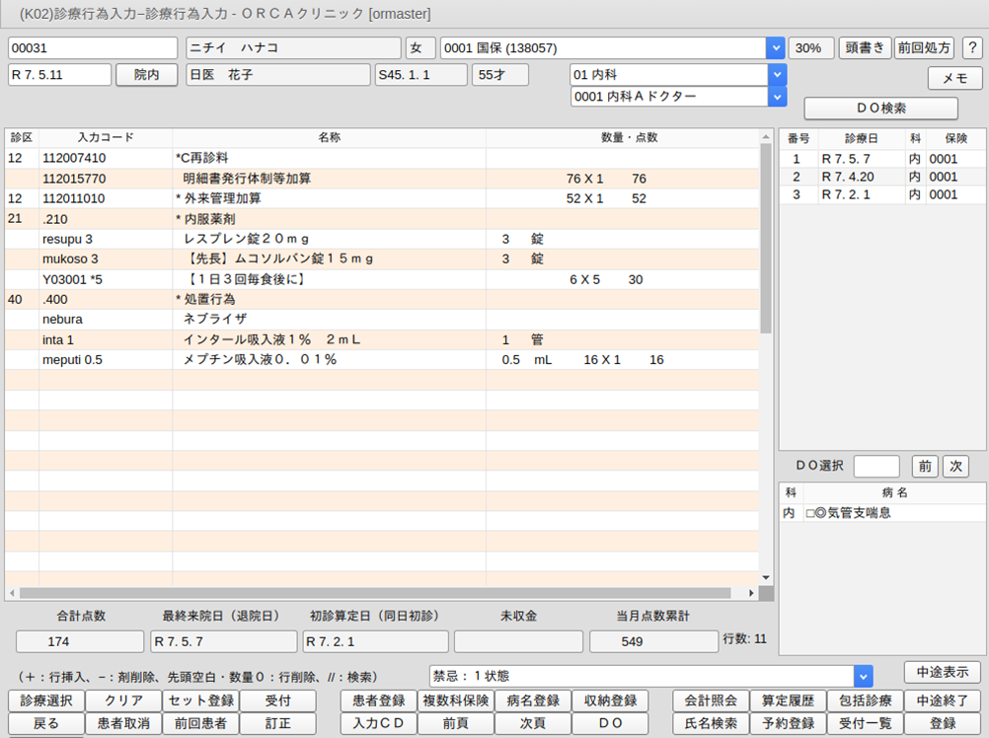Screen dimensions: 989x738
Task: Toggle the 院内 prescription button
Action: 147,75
